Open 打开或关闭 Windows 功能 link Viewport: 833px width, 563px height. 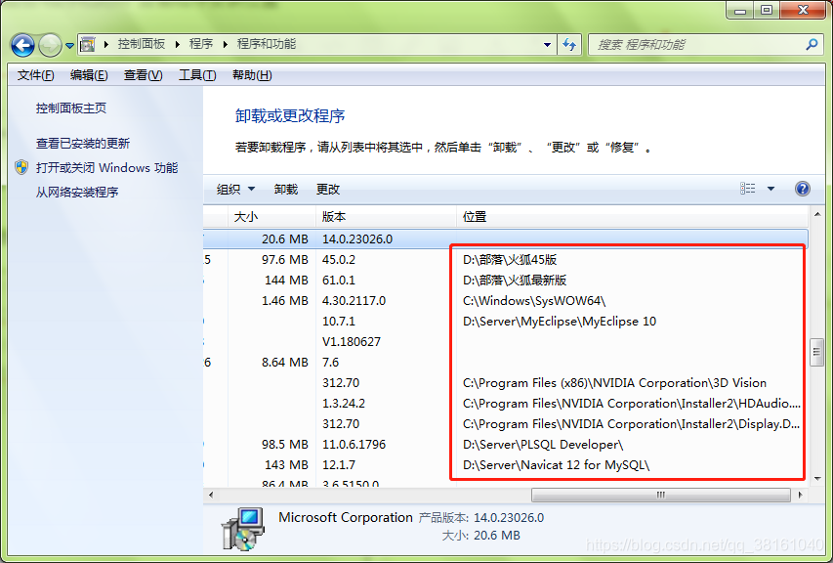[x=106, y=168]
